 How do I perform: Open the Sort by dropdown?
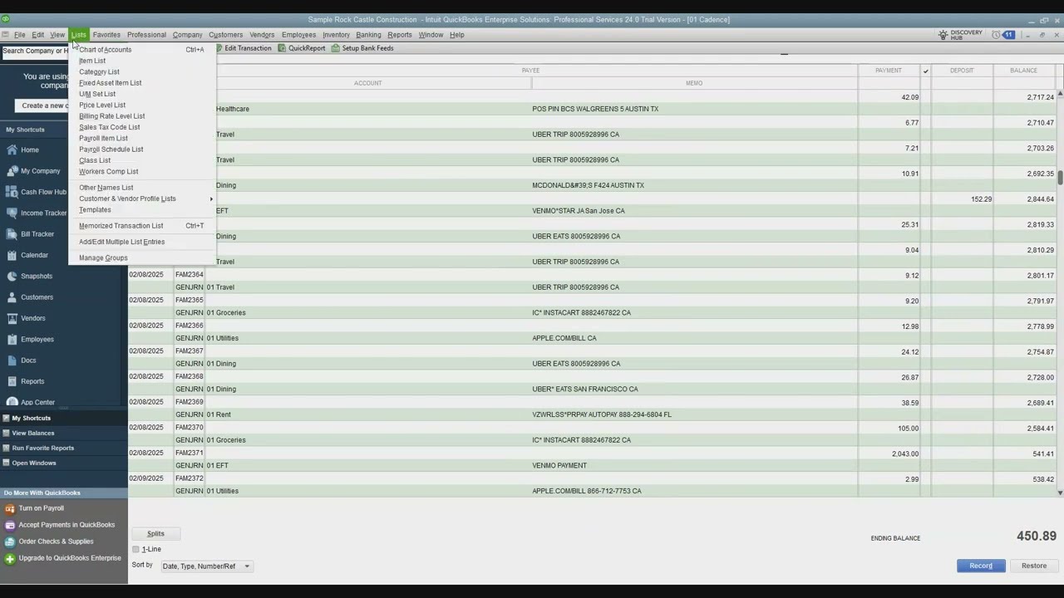206,566
